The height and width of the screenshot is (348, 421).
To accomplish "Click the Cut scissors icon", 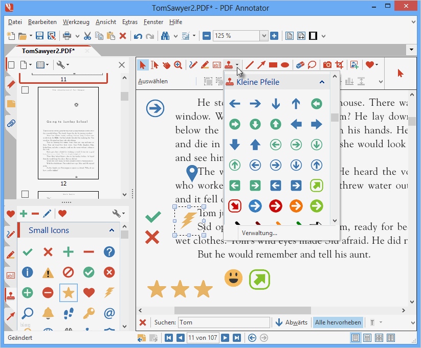I will coord(87,36).
